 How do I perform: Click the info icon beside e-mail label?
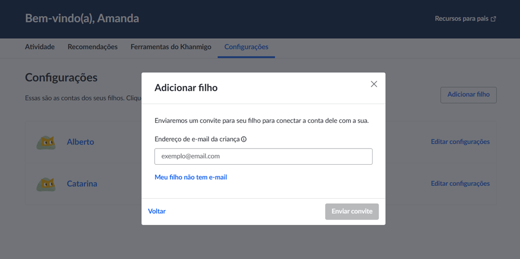(x=244, y=140)
